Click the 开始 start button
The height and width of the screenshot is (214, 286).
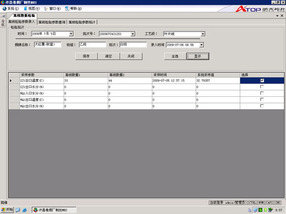[7, 210]
